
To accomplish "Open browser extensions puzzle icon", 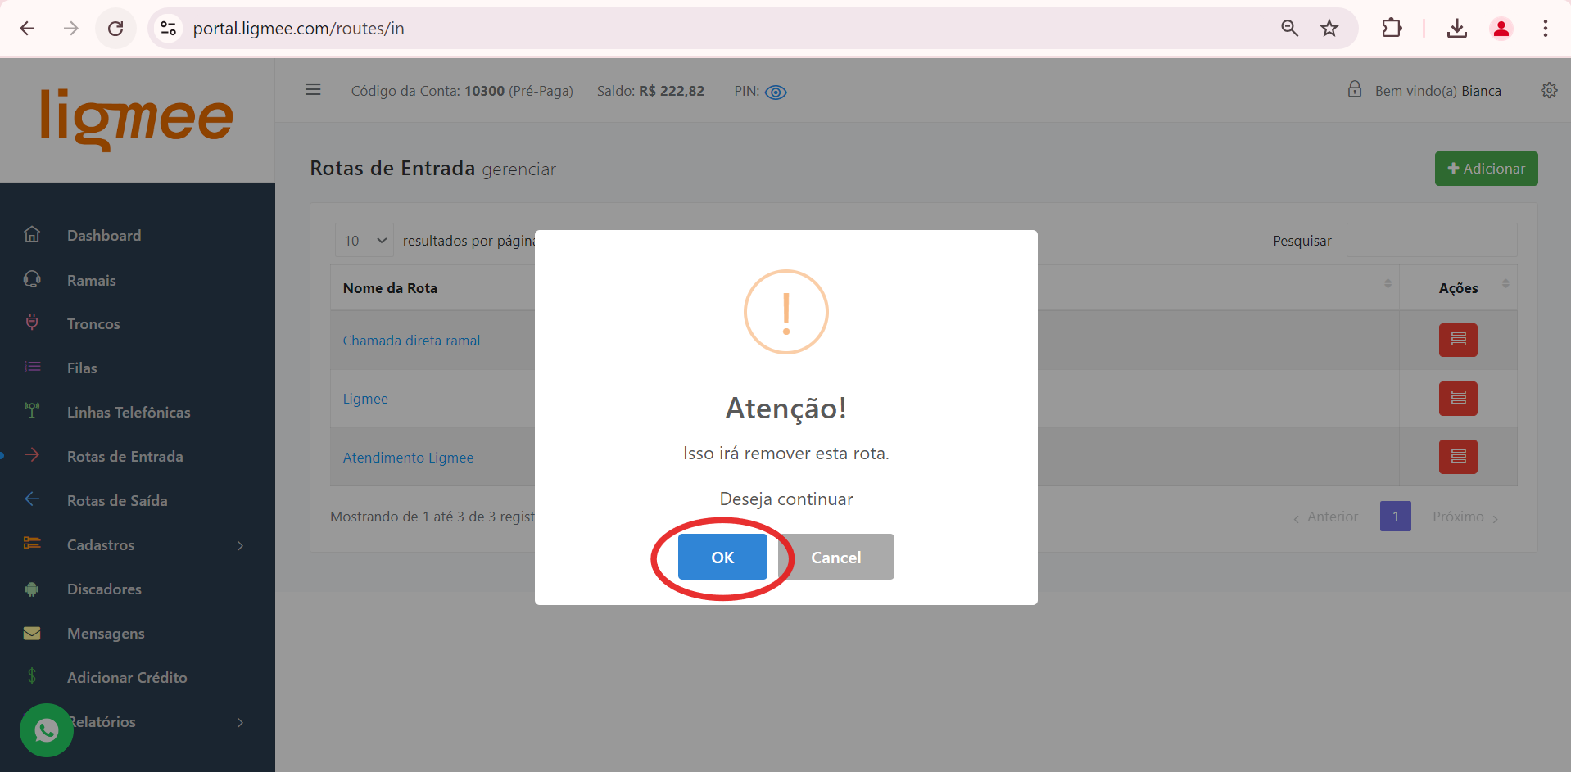I will [x=1391, y=29].
